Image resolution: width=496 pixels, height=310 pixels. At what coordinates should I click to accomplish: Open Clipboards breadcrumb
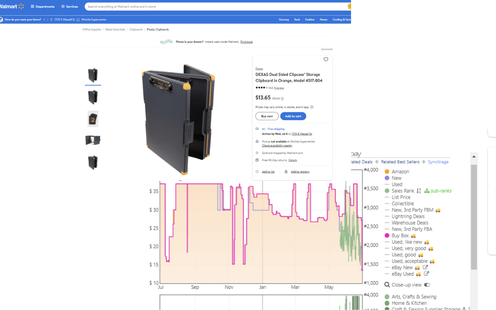tap(136, 29)
